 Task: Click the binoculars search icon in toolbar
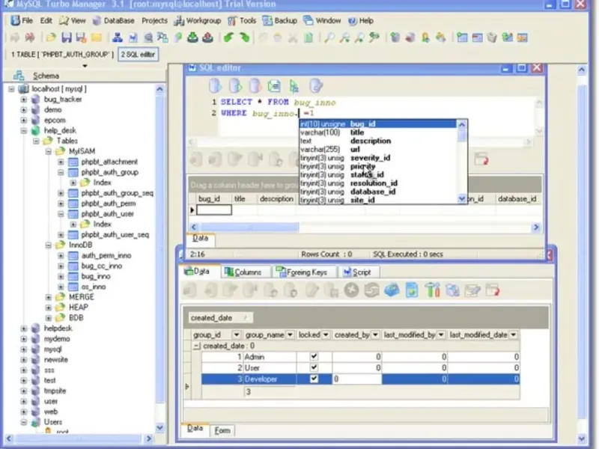click(x=374, y=38)
